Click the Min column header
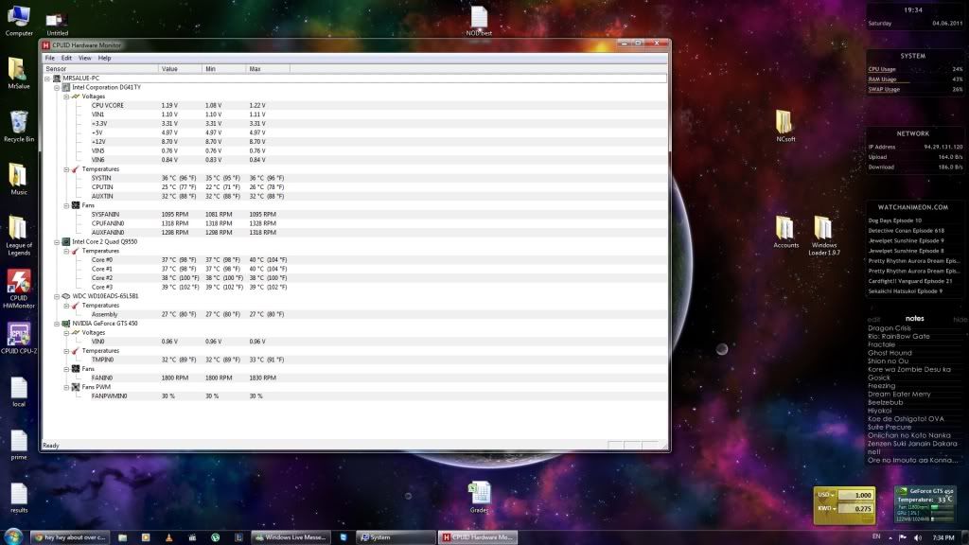 click(x=223, y=68)
